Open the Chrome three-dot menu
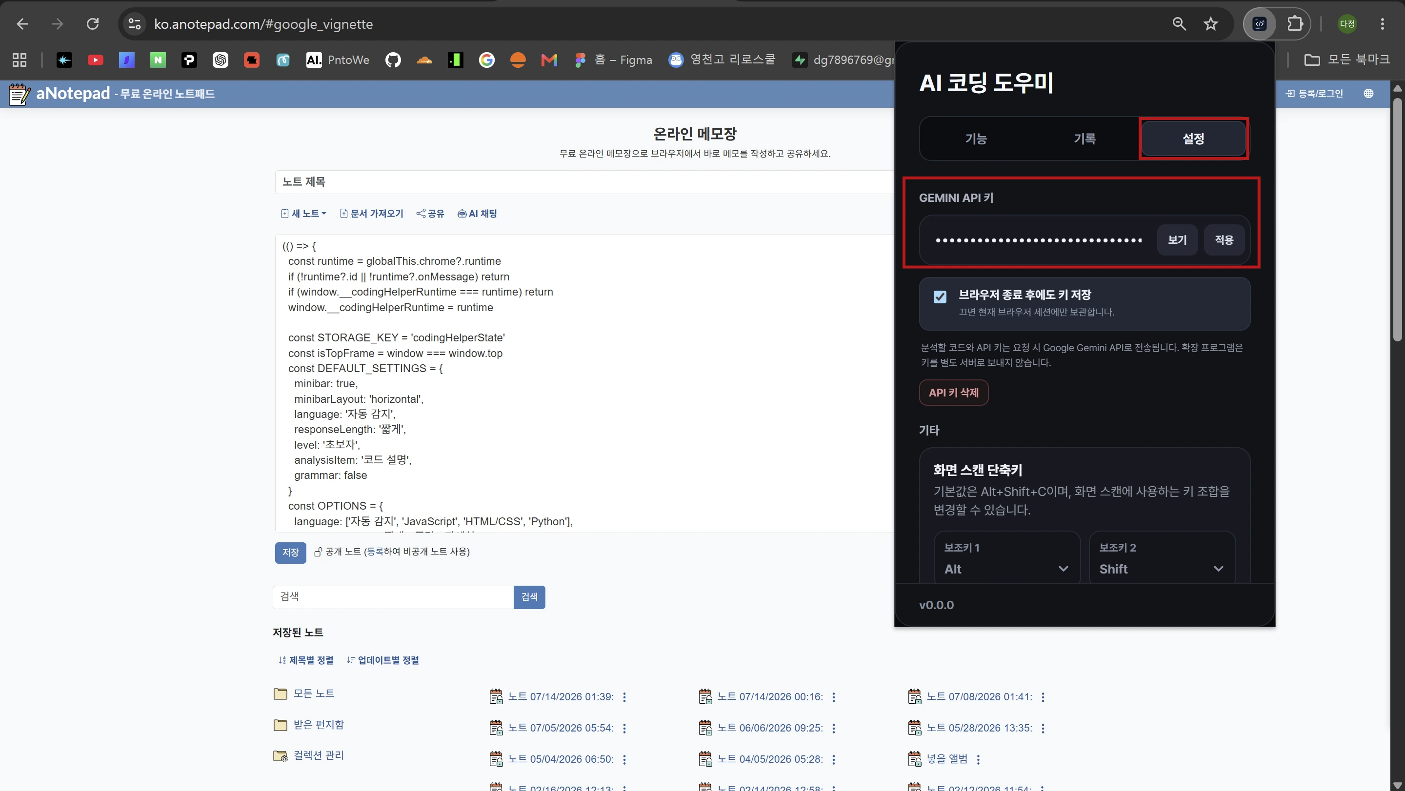Screen dimensions: 1405x791 pos(1382,24)
